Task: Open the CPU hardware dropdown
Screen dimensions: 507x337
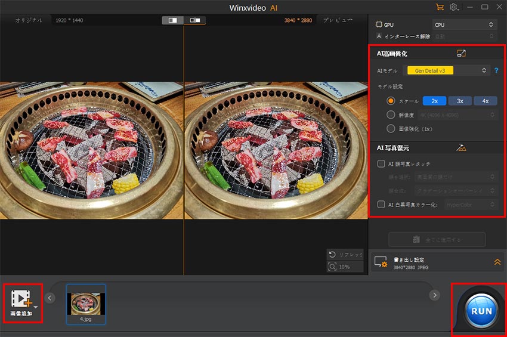Action: point(465,25)
